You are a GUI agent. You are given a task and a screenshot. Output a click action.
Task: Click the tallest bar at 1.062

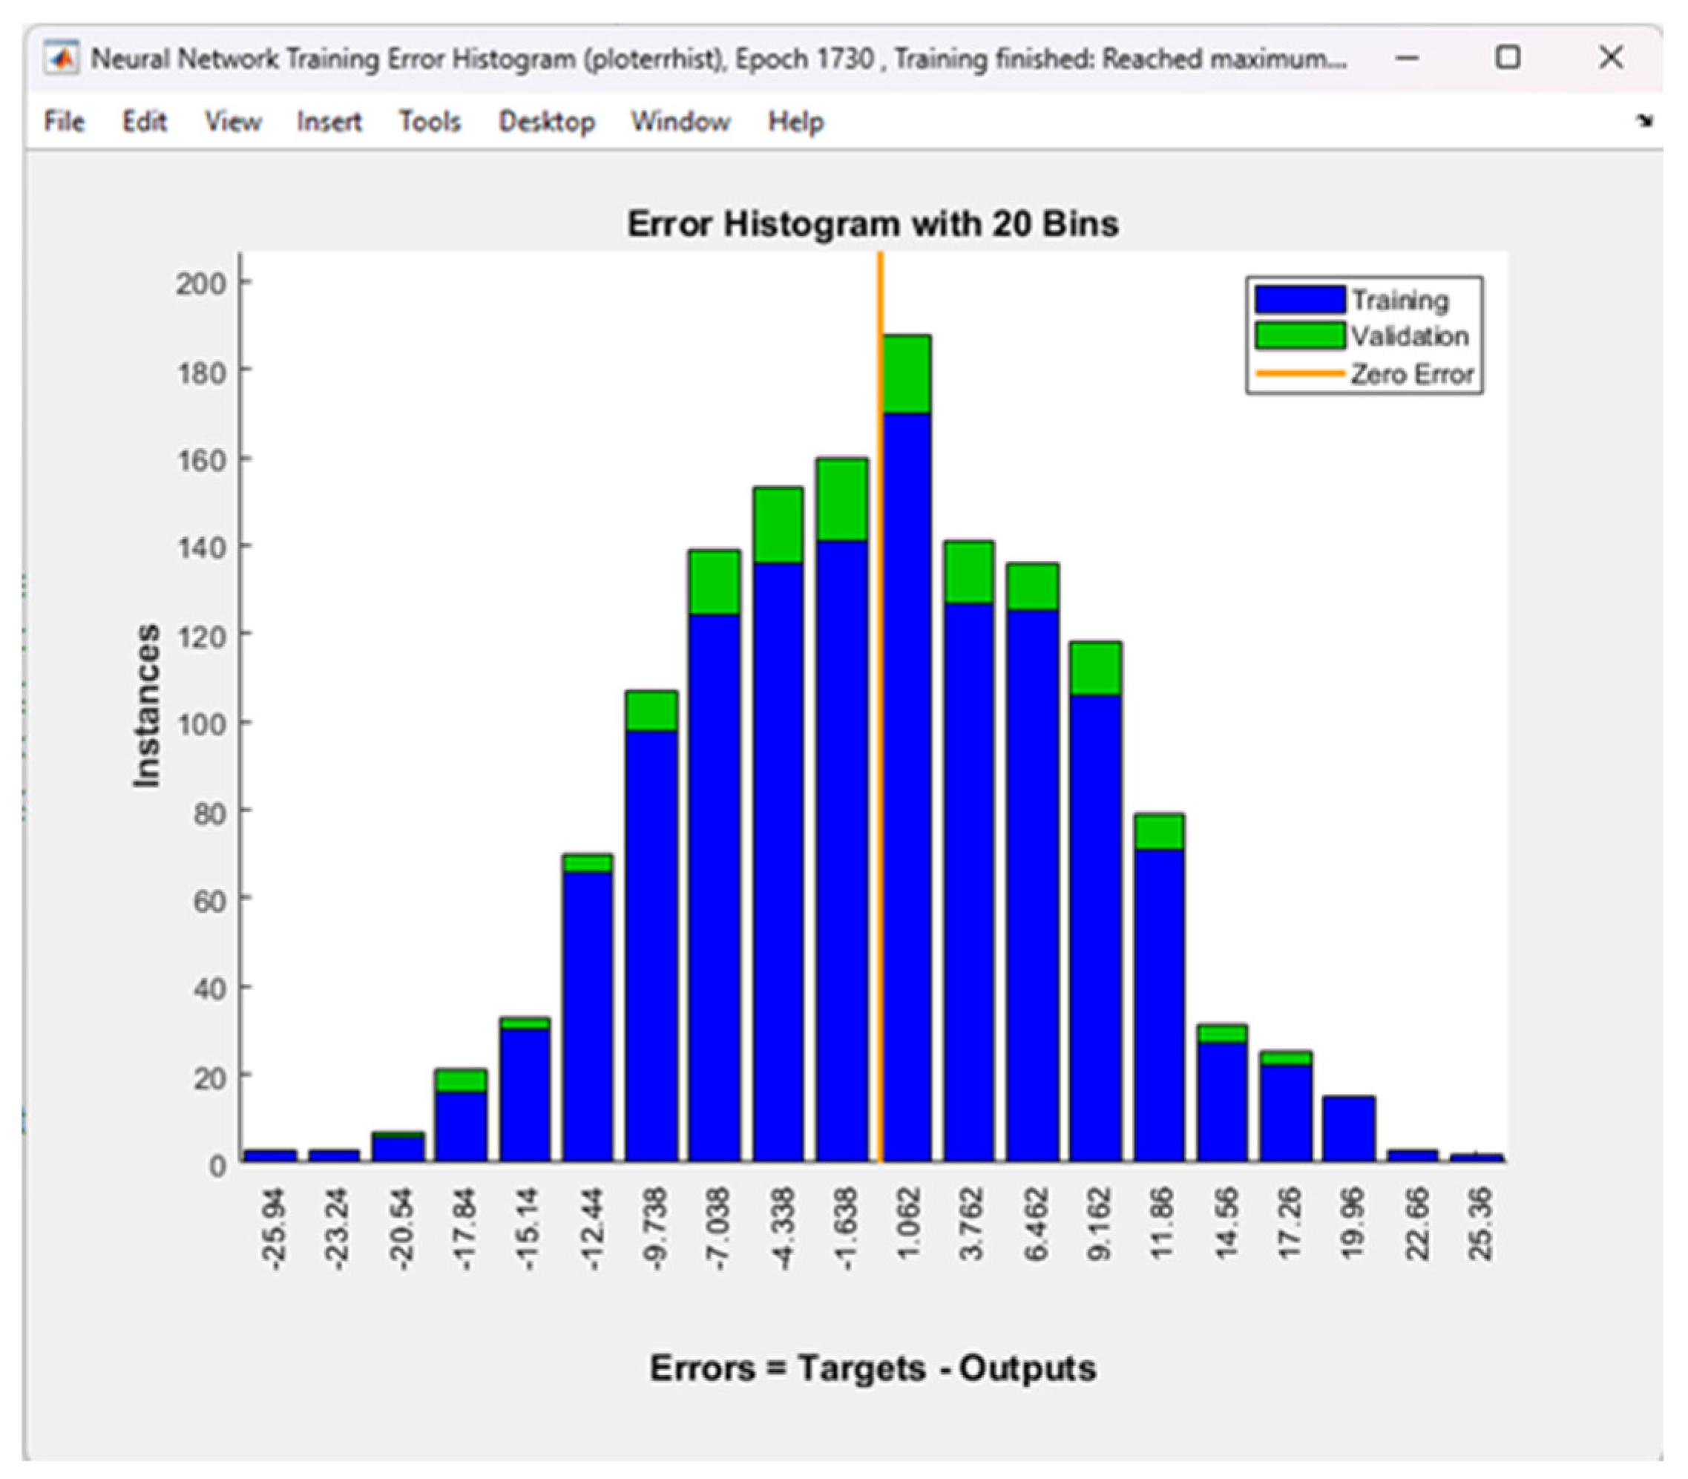pos(907,749)
